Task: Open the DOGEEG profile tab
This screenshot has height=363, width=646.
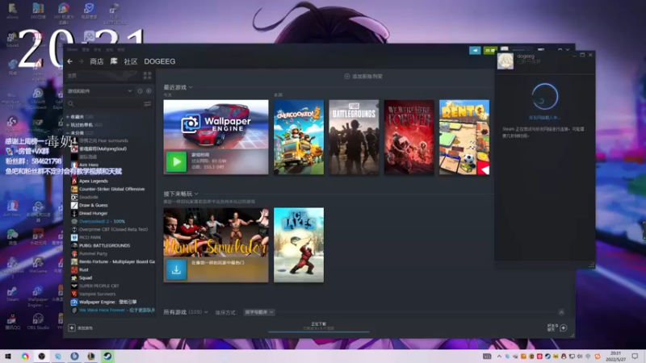Action: pos(159,61)
